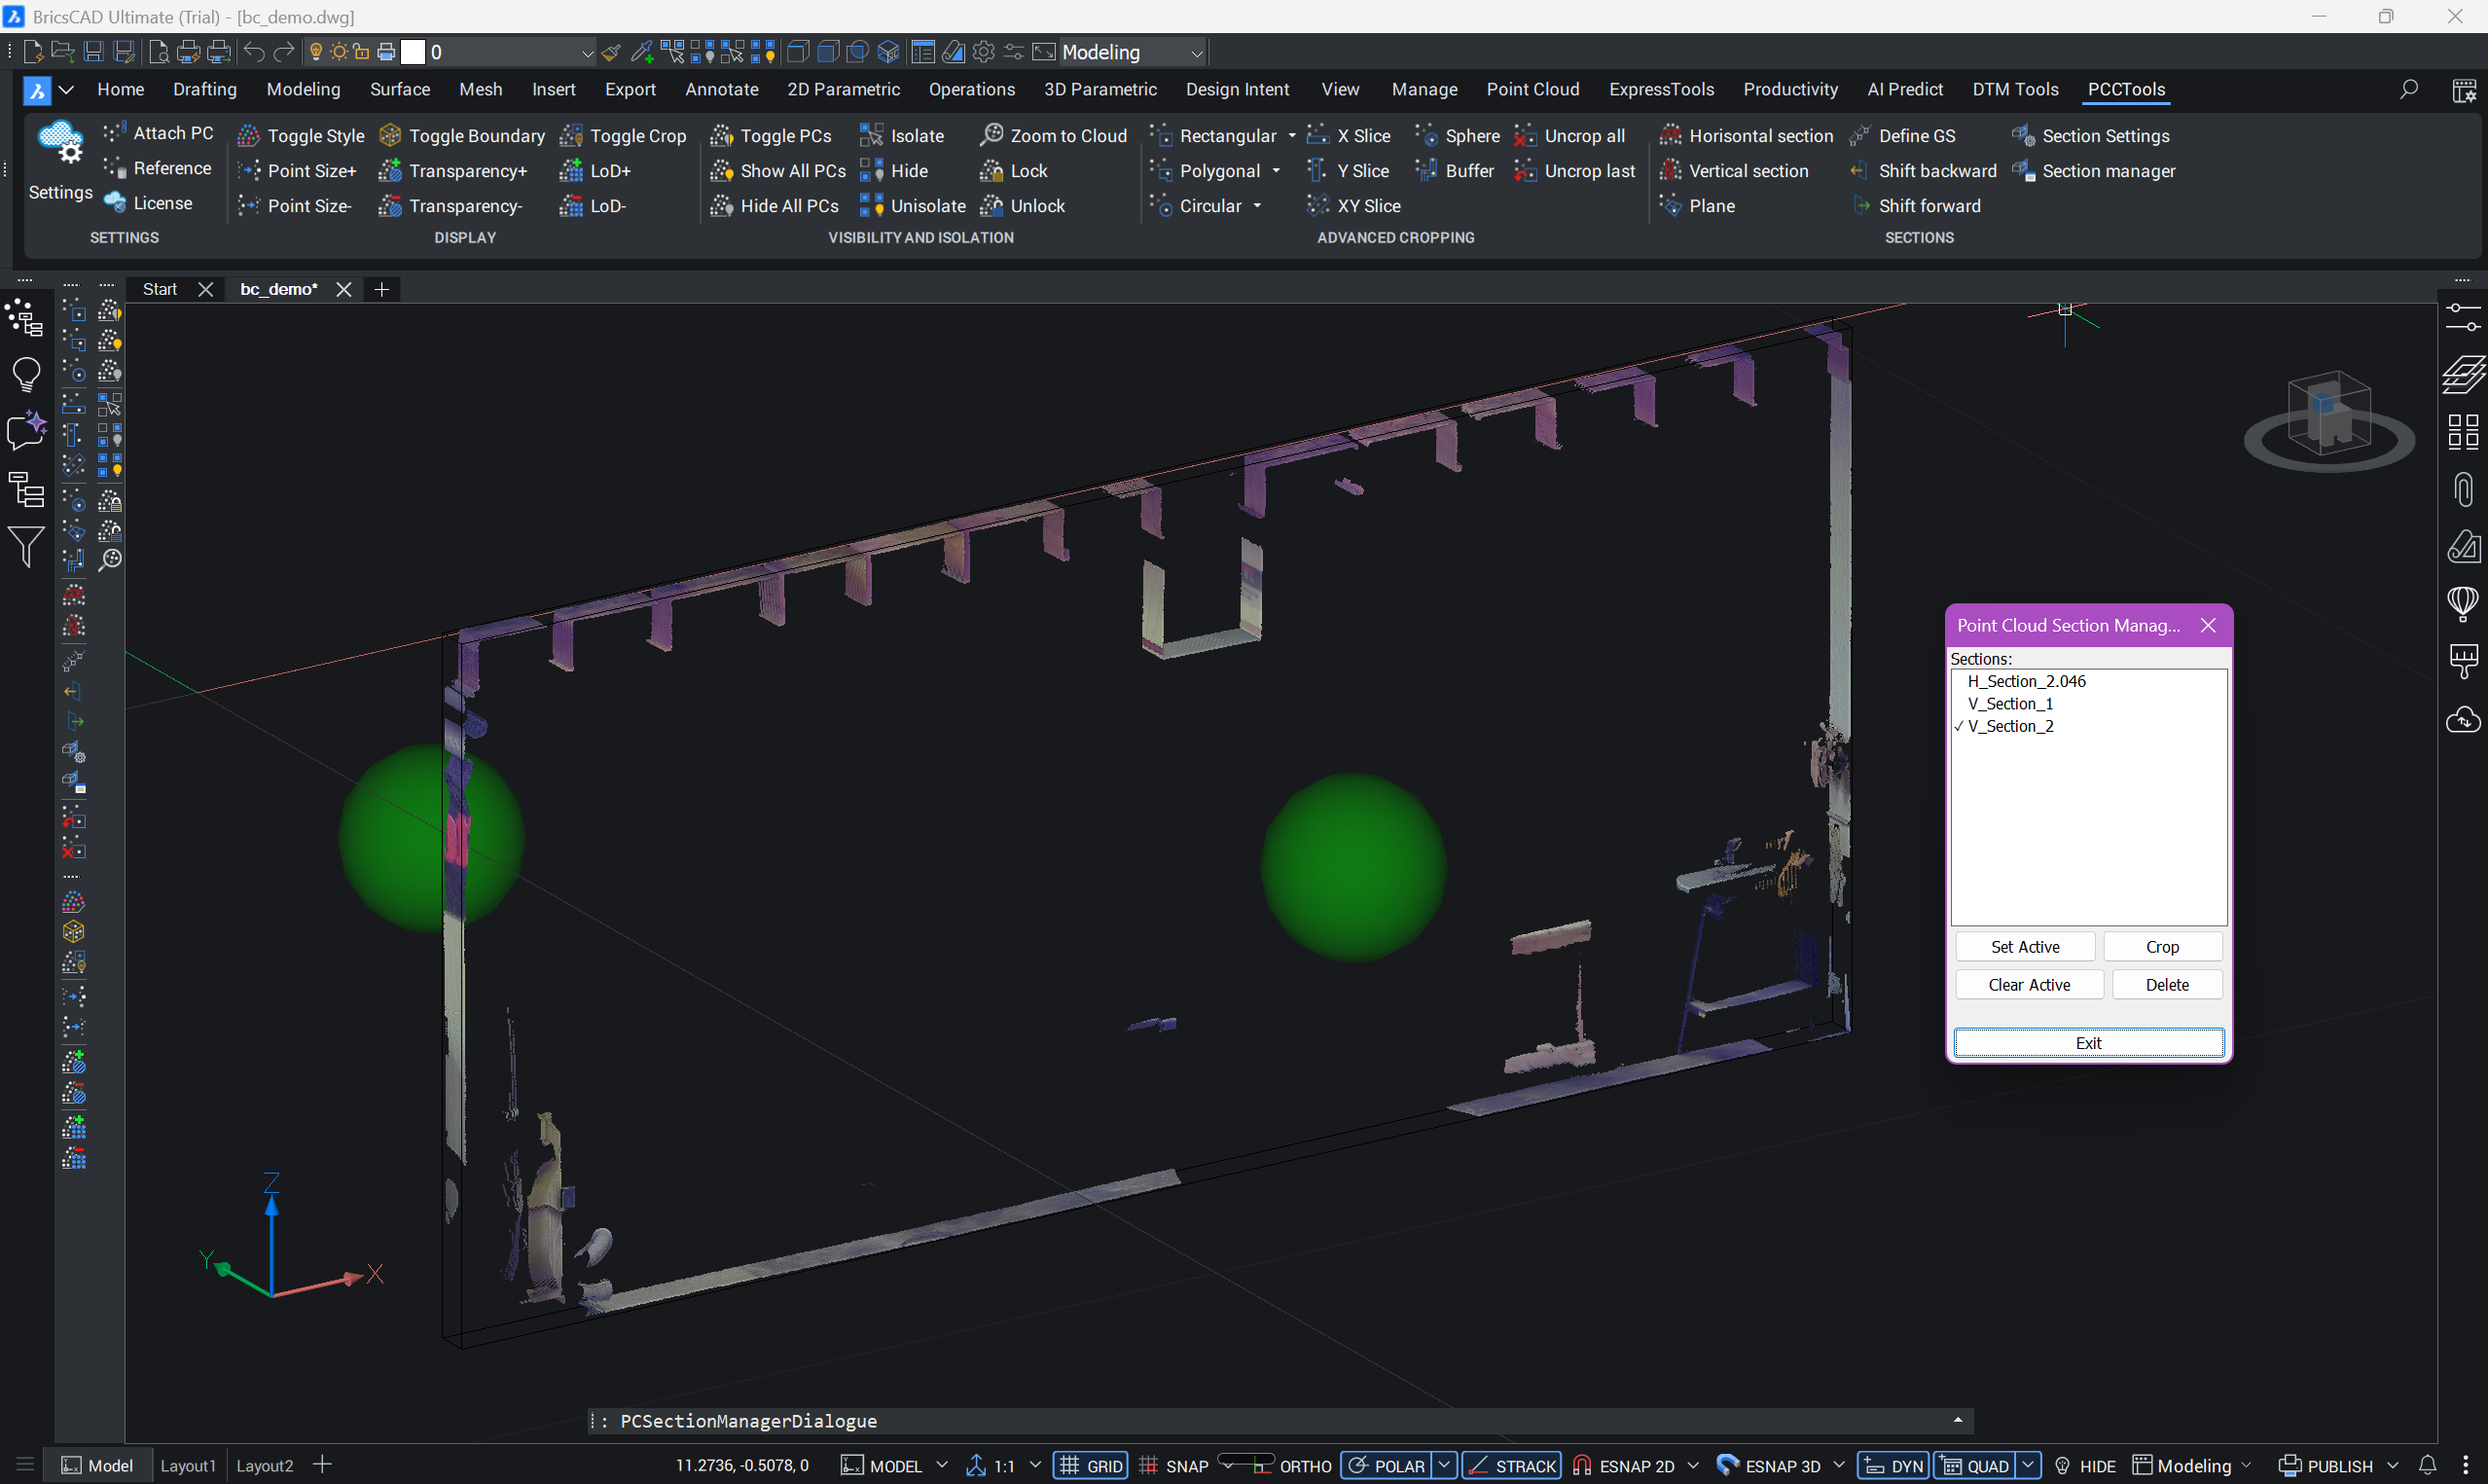Screen dimensions: 2488x1484
Task: Add a new layout with plus button
Action: 322,1464
